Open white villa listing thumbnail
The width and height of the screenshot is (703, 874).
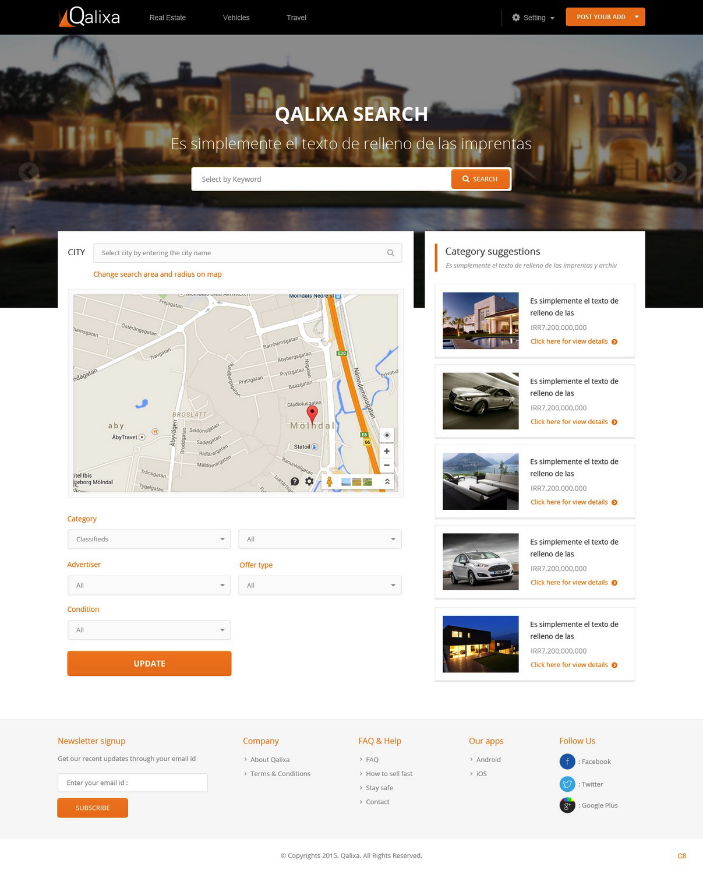[x=481, y=320]
